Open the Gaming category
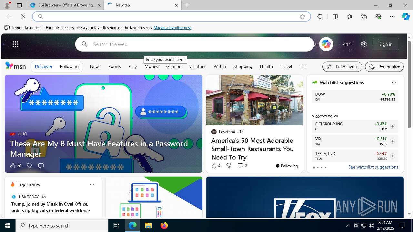 pos(174,66)
